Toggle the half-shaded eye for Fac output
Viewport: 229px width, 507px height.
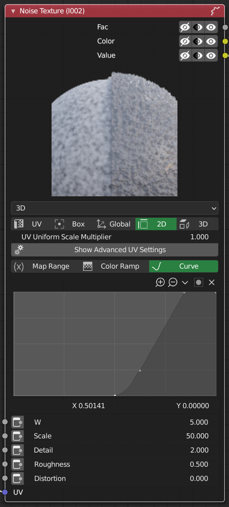click(198, 27)
